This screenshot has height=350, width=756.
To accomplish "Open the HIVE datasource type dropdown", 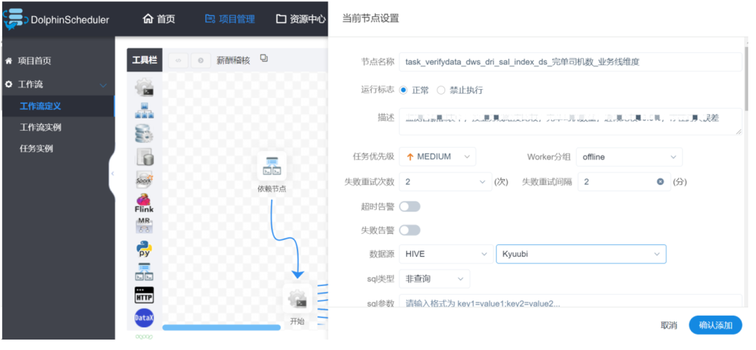I will 446,254.
